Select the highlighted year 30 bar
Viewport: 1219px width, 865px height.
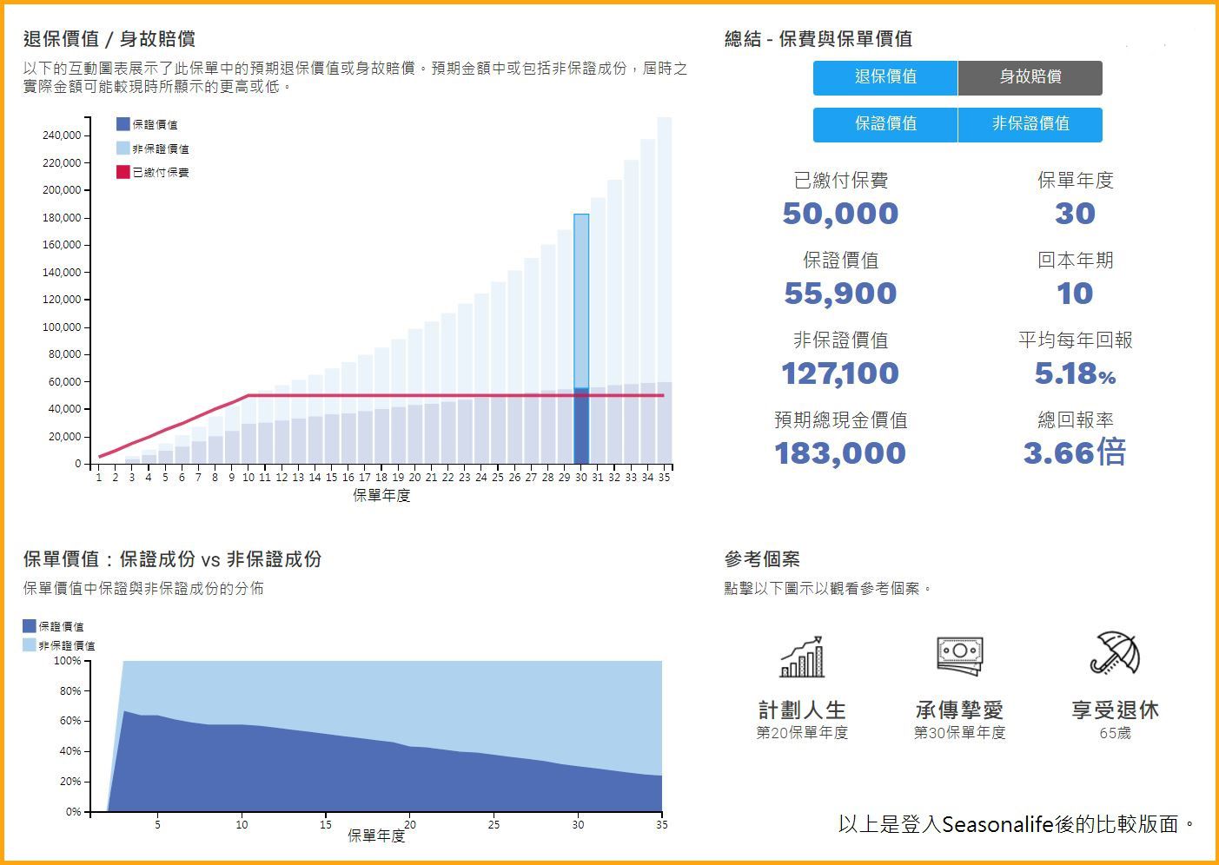pyautogui.click(x=581, y=339)
